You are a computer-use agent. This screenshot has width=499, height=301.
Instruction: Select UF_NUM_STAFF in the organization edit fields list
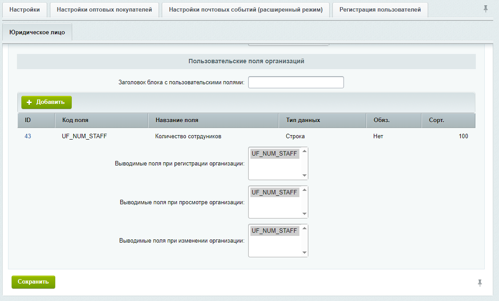tap(274, 231)
